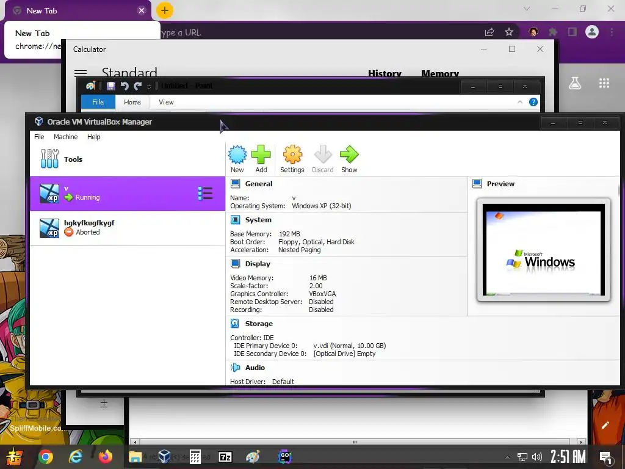625x469 pixels.
Task: Click the [Optical Drive] Empty entry
Action: coord(344,354)
